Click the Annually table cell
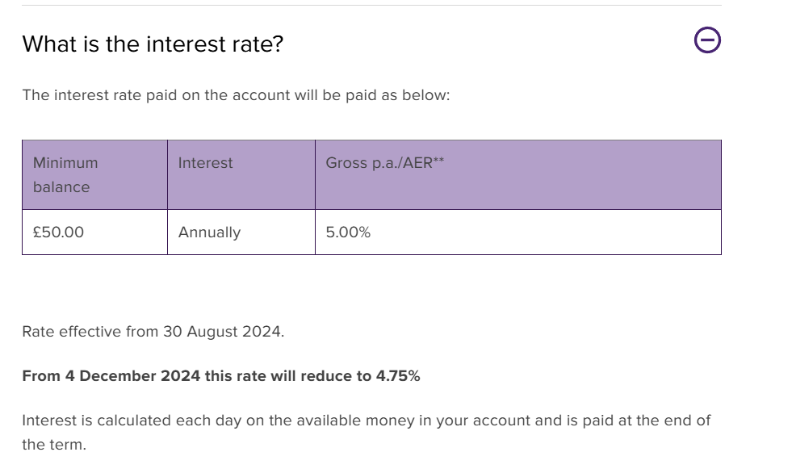This screenshot has height=473, width=792. pos(241,232)
